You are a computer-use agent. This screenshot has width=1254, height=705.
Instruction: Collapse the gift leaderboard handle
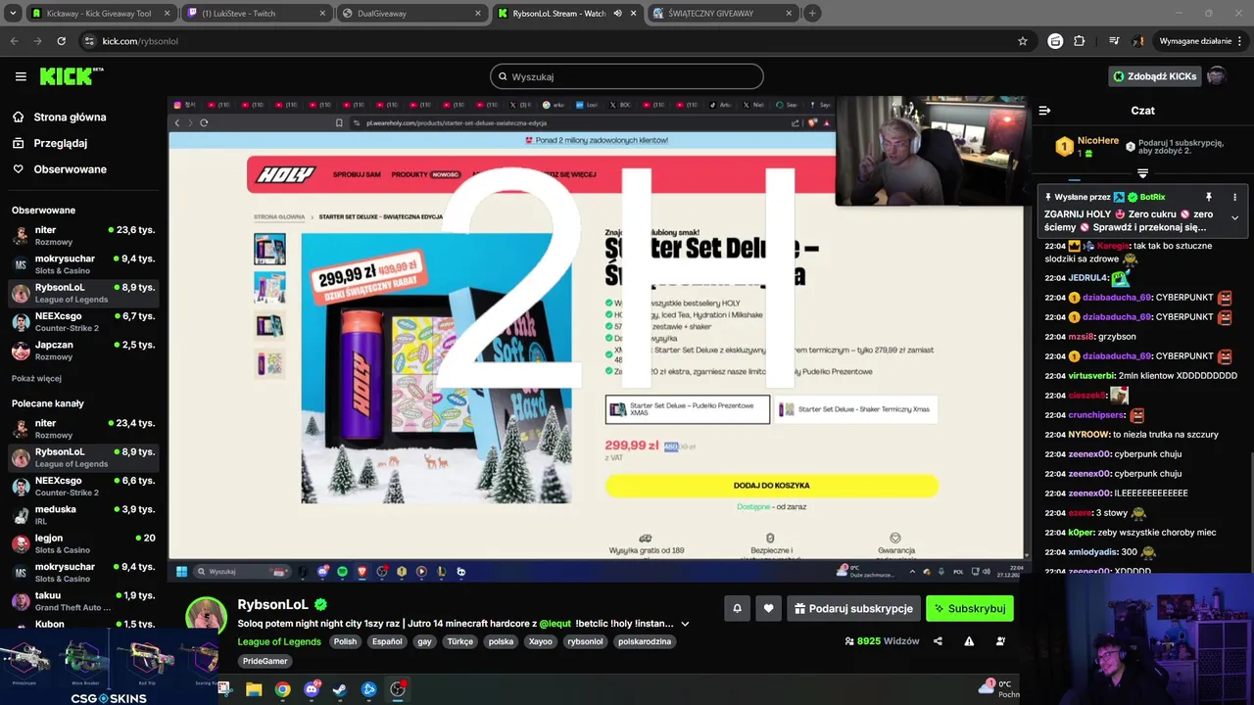tap(1142, 173)
